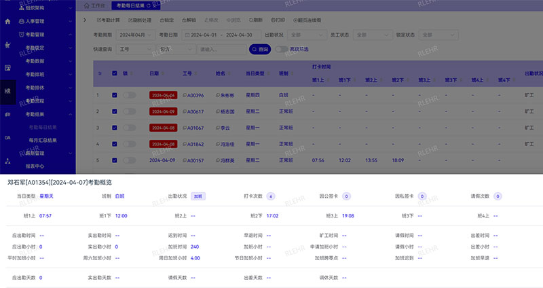Click the refresh icon on 考勤每日结果 tab

[149, 5]
